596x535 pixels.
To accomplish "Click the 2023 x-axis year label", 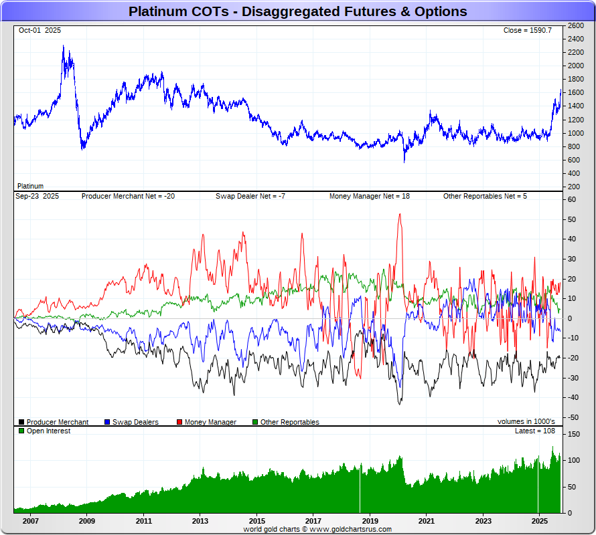I will pyautogui.click(x=483, y=521).
